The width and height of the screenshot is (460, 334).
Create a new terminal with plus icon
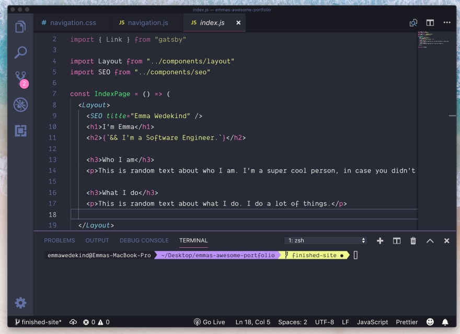(380, 241)
